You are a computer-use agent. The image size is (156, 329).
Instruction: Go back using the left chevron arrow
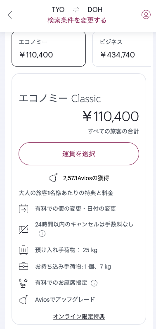pos(10,15)
